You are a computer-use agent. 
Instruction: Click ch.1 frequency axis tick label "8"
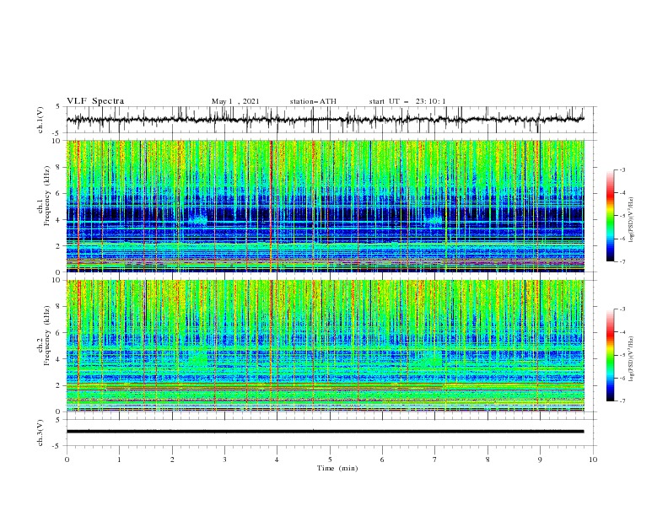coord(60,167)
